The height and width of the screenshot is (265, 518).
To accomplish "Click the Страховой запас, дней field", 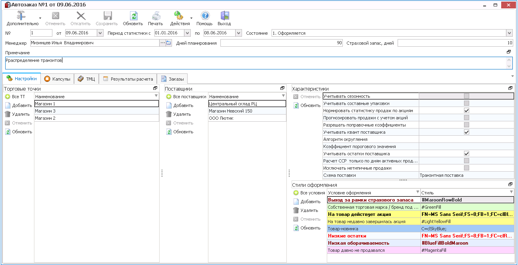I will pyautogui.click(x=455, y=43).
